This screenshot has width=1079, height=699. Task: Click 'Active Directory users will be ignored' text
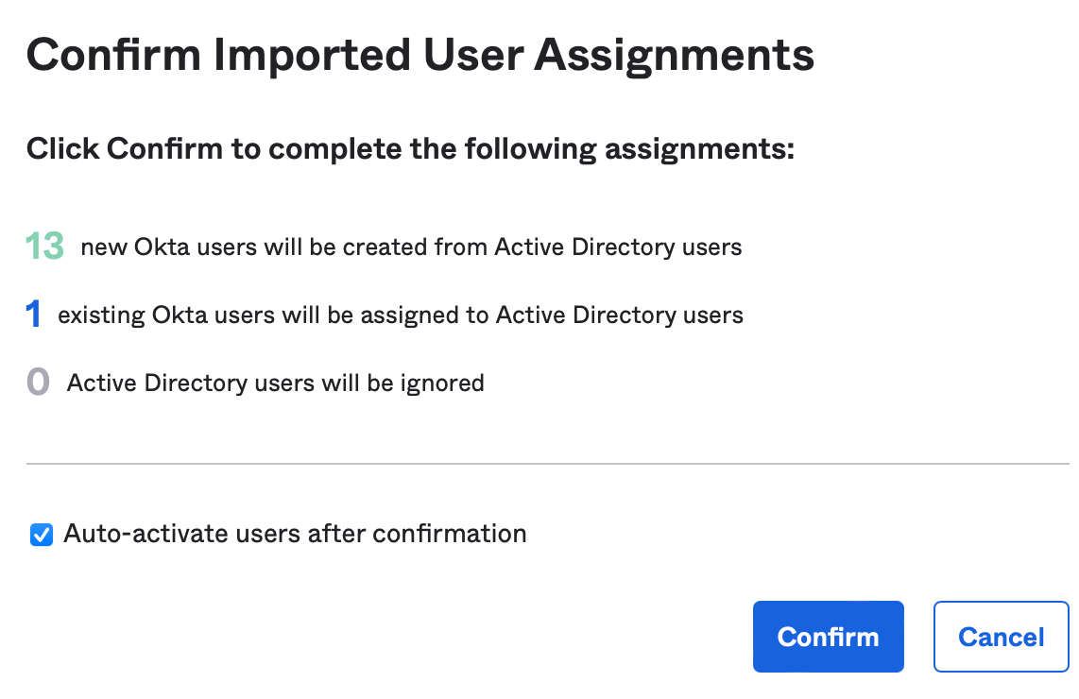(275, 384)
